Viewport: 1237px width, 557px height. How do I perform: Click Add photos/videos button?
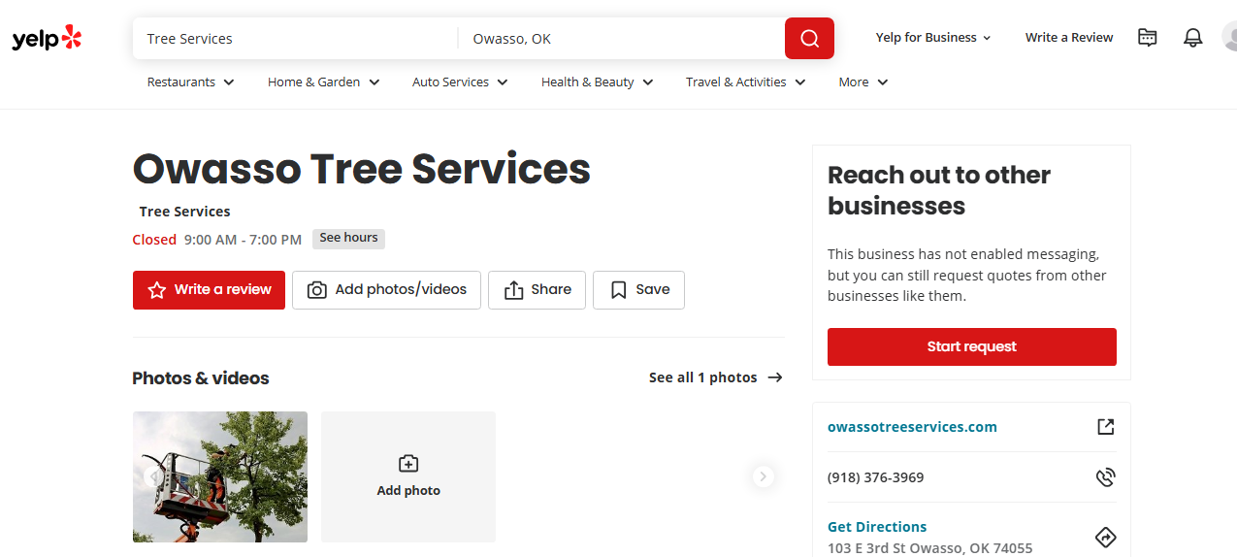coord(386,290)
